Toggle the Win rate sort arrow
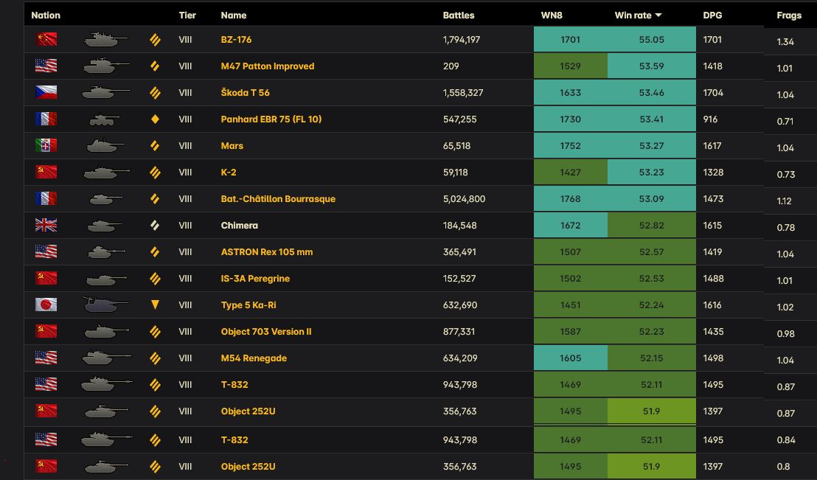 click(x=658, y=15)
